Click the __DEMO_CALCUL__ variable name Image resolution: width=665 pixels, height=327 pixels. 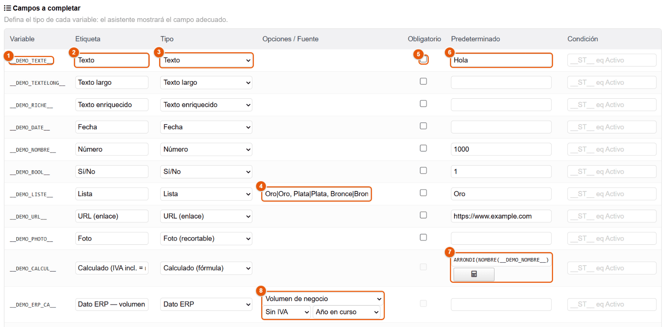(33, 269)
